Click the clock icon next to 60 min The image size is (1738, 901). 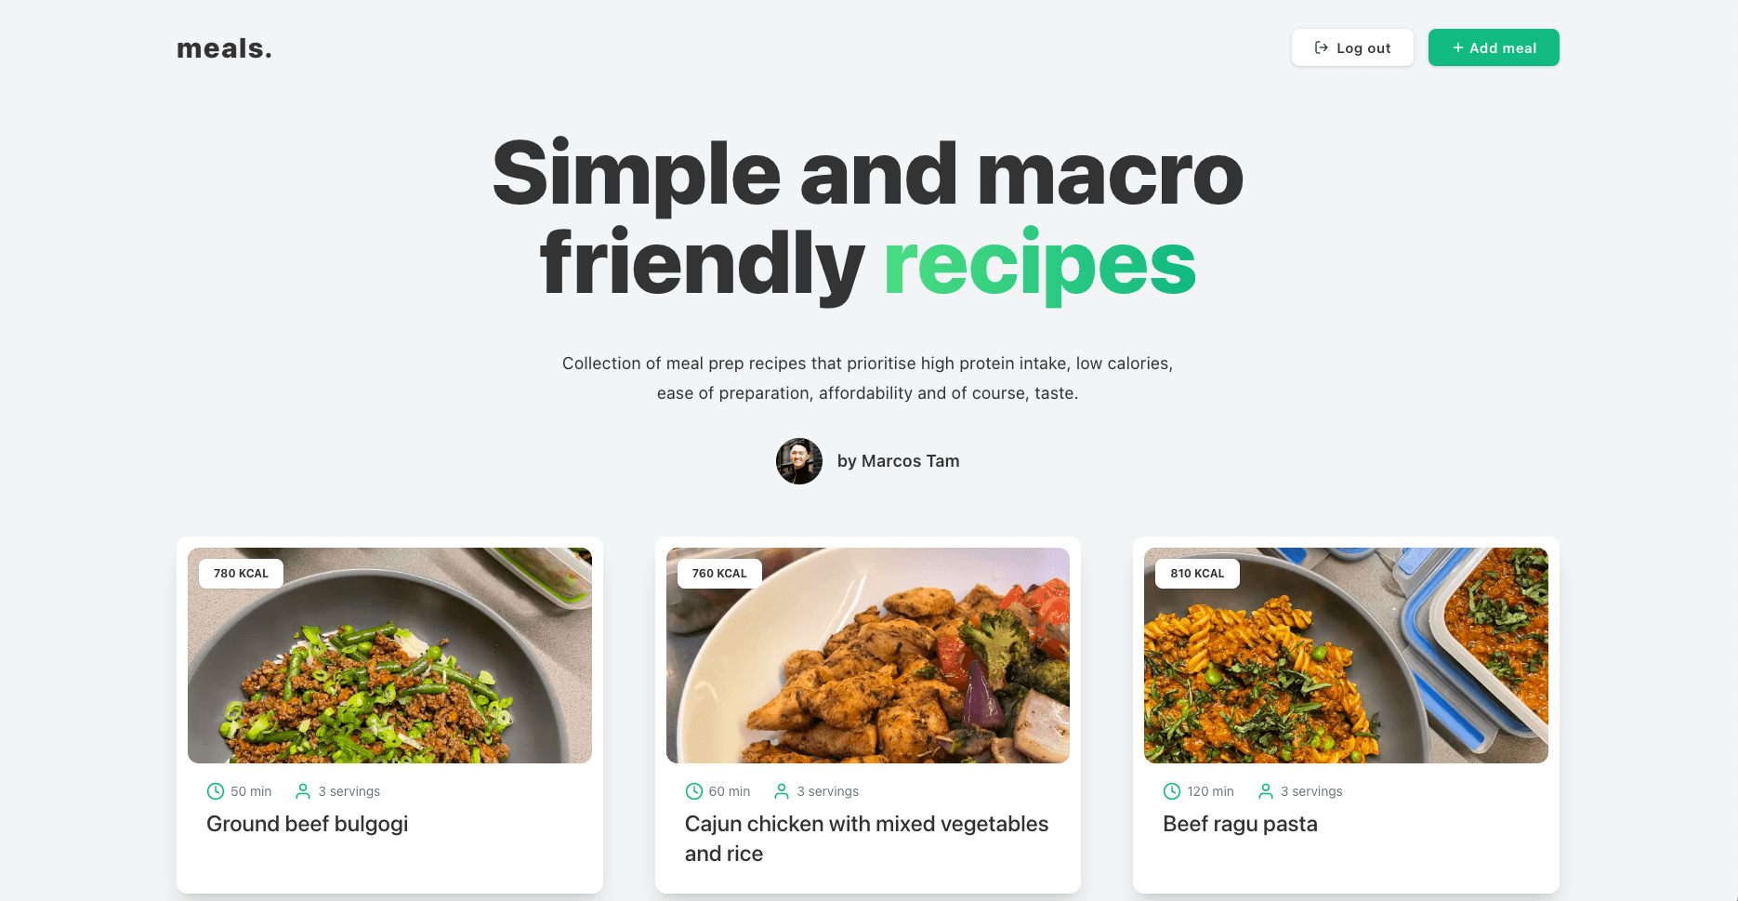[x=694, y=791]
